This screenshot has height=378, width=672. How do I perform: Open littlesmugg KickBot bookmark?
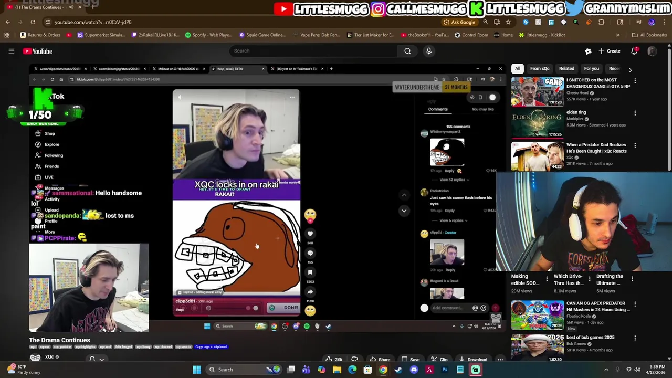tap(542, 35)
